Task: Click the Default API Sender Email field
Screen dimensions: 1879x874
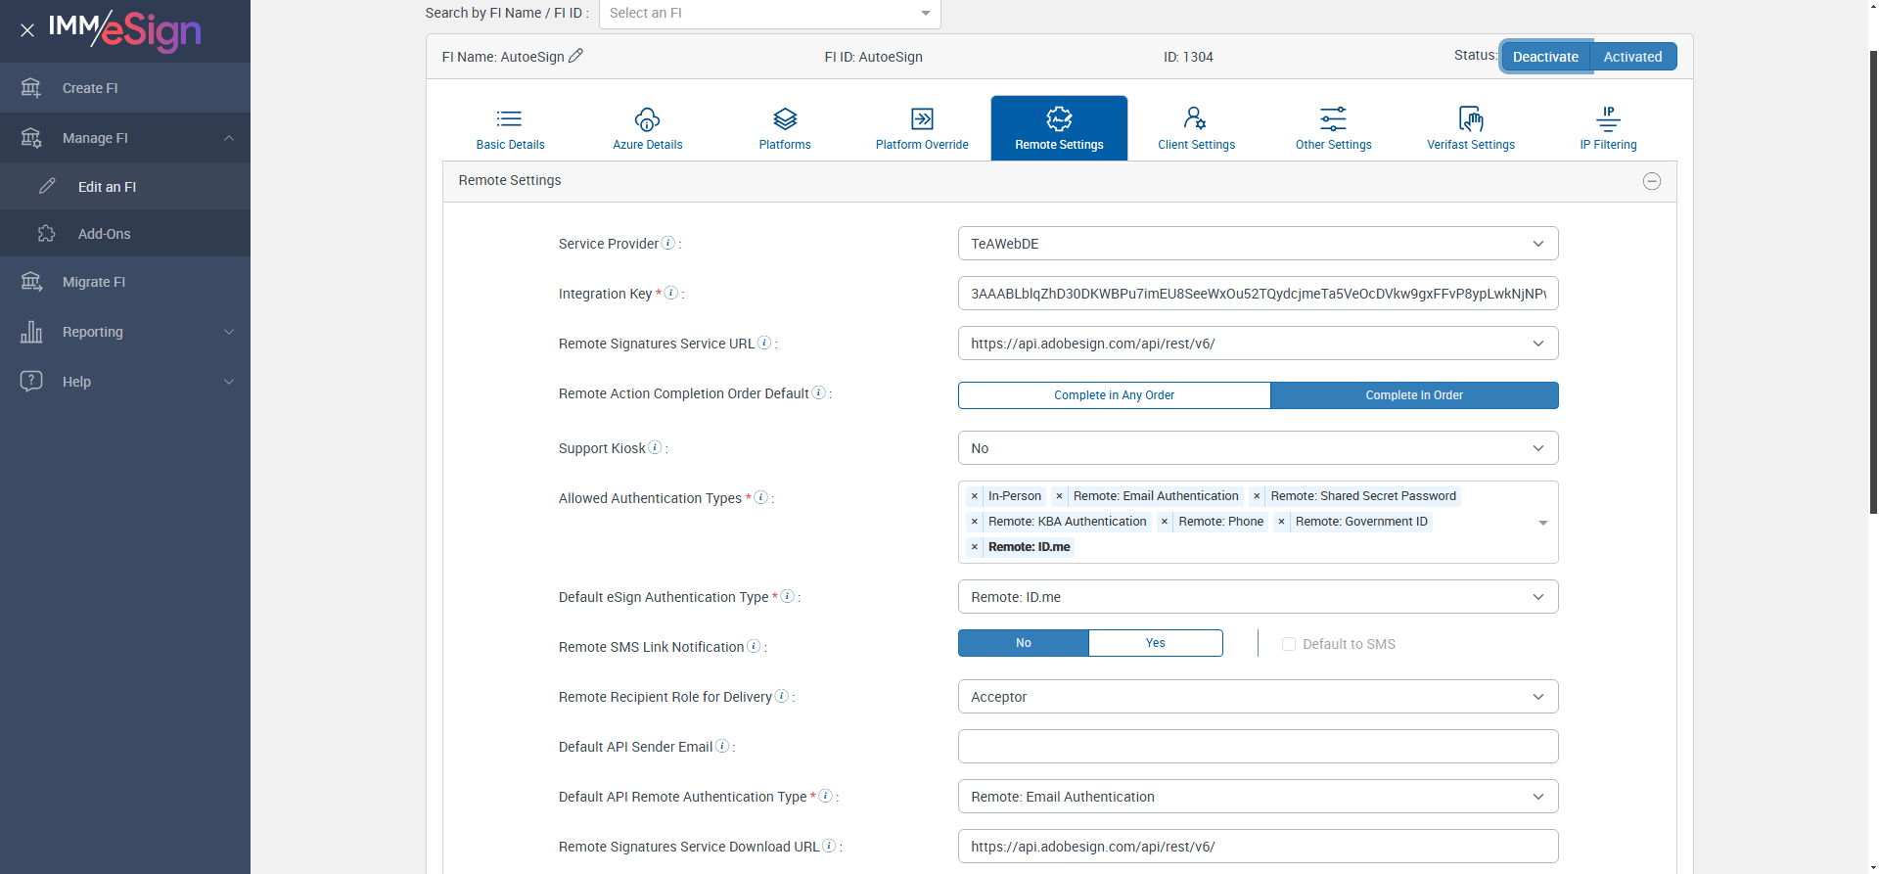Action: point(1257,747)
